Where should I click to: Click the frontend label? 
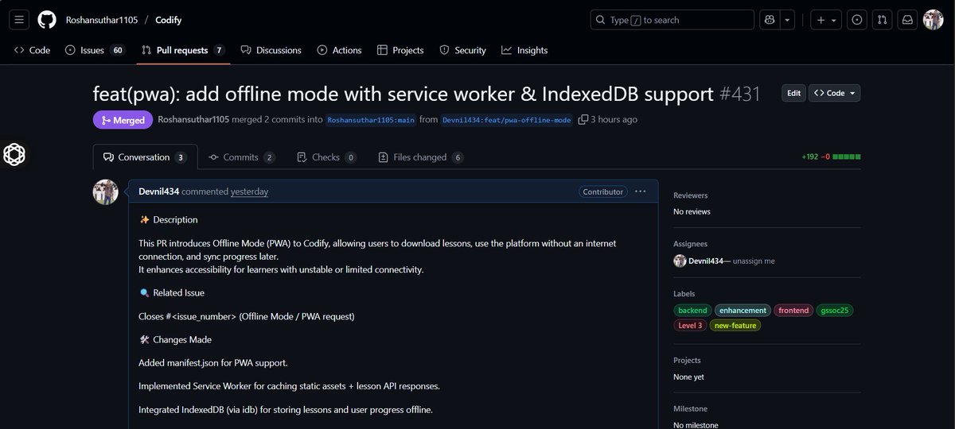(x=793, y=311)
